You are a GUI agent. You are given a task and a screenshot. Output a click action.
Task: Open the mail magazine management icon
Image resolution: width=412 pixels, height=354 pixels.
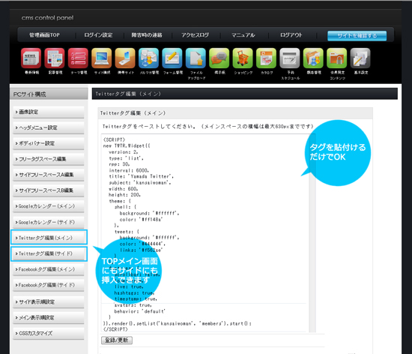pos(149,58)
